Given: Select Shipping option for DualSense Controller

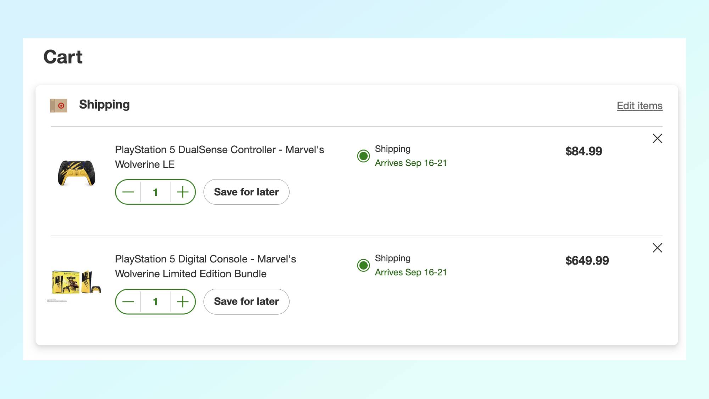Looking at the screenshot, I should pyautogui.click(x=363, y=156).
